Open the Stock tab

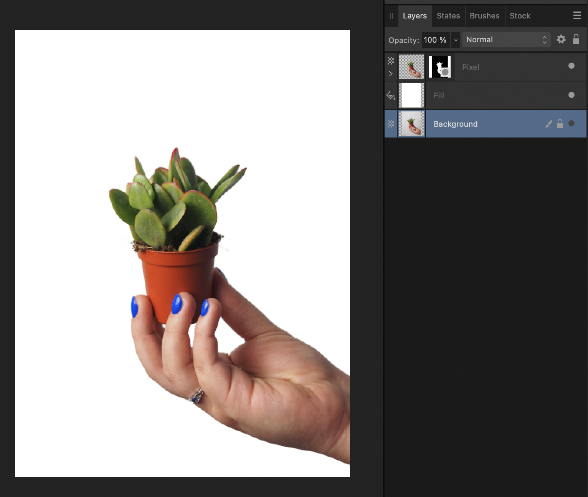(x=520, y=16)
